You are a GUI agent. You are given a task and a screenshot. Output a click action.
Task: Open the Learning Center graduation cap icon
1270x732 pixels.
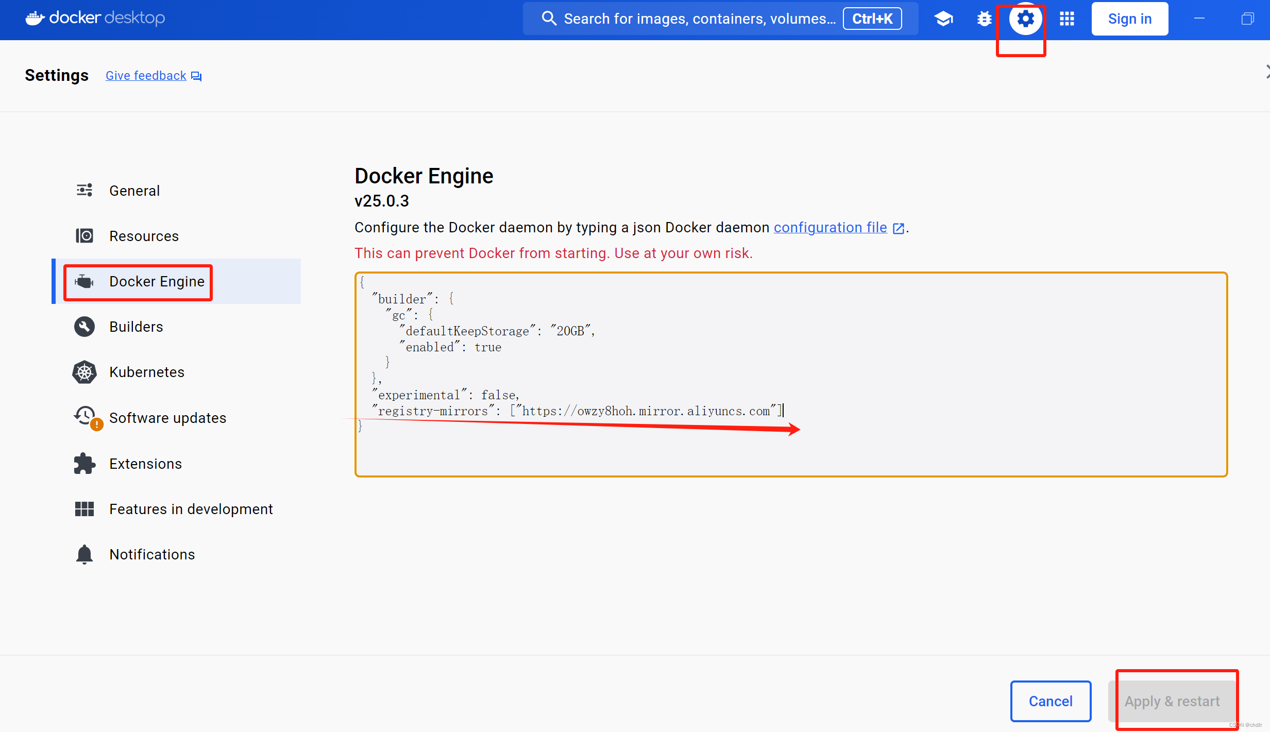[x=943, y=19]
